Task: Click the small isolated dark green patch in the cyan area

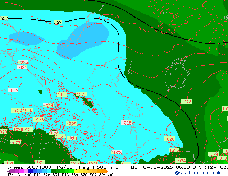Action: (x=41, y=92)
